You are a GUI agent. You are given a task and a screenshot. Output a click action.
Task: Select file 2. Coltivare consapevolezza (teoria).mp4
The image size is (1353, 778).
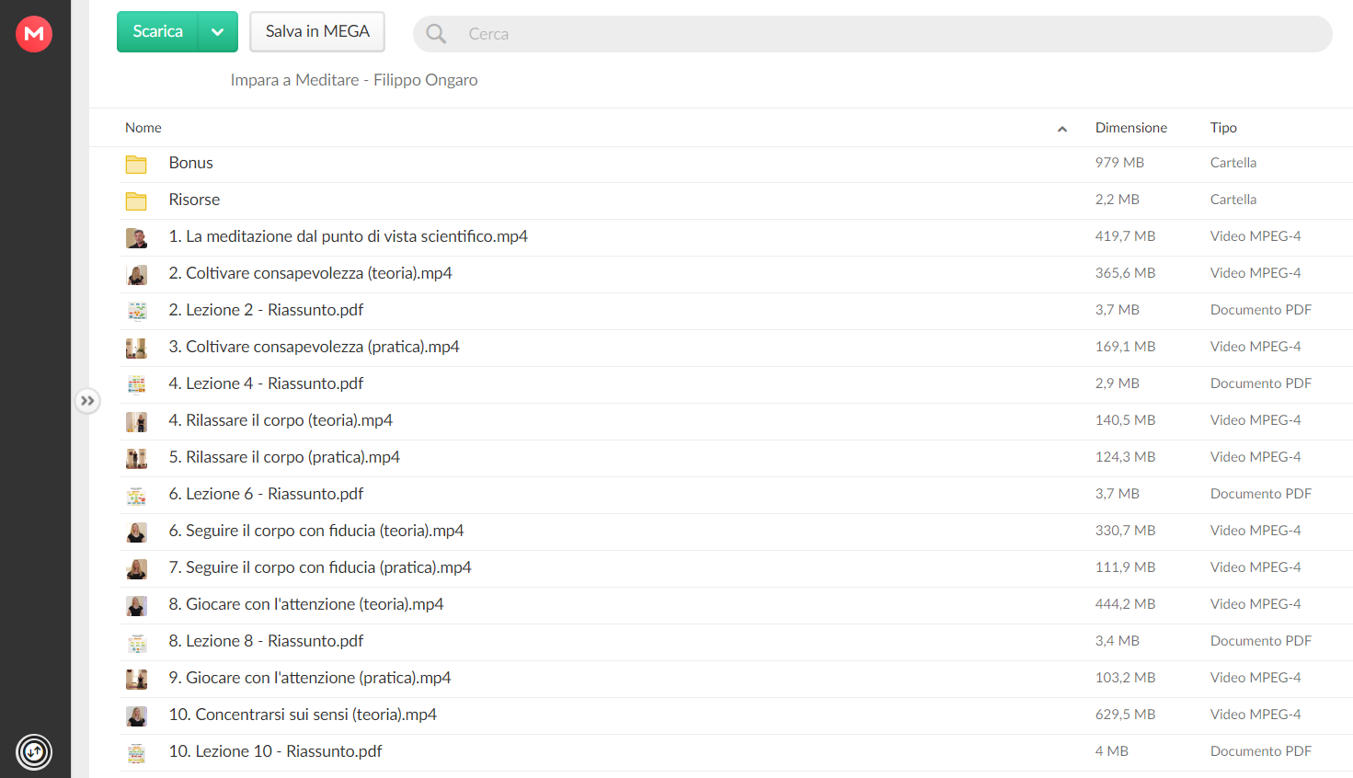click(x=311, y=273)
